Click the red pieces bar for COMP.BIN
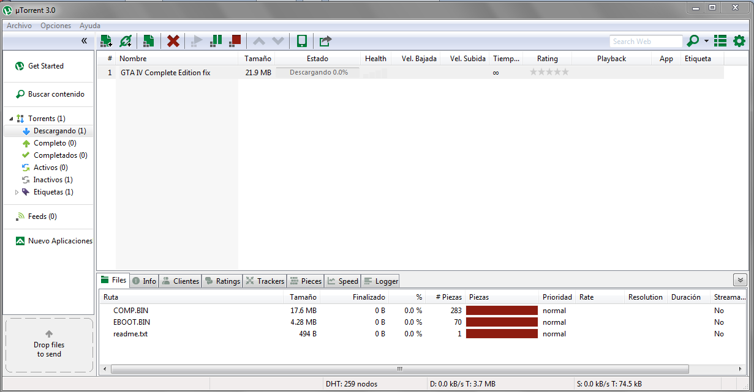754x392 pixels. pyautogui.click(x=502, y=311)
